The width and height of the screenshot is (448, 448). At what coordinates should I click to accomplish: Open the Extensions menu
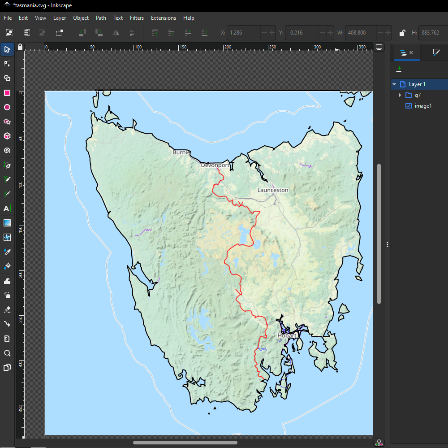coord(163,18)
